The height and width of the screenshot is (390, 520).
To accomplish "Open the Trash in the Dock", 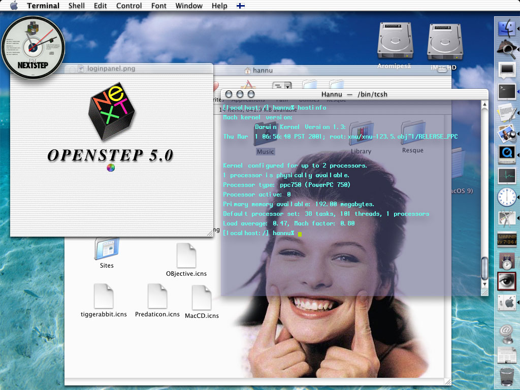I will tap(507, 377).
